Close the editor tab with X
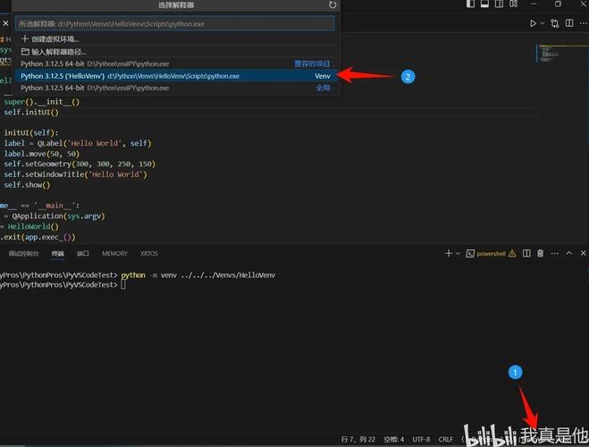Screen dimensions: 589x447 (x=5, y=23)
